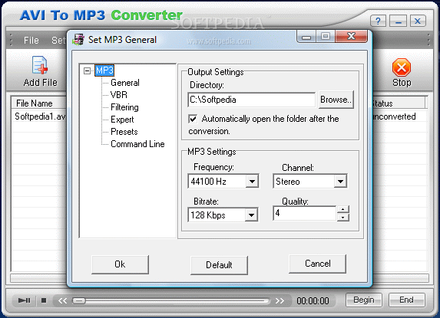This screenshot has height=318, width=440.
Task: Click the Browse.. button
Action: click(x=336, y=100)
